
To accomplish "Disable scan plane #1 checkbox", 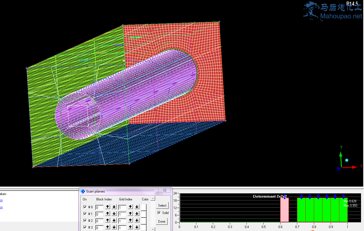I will coord(85,214).
